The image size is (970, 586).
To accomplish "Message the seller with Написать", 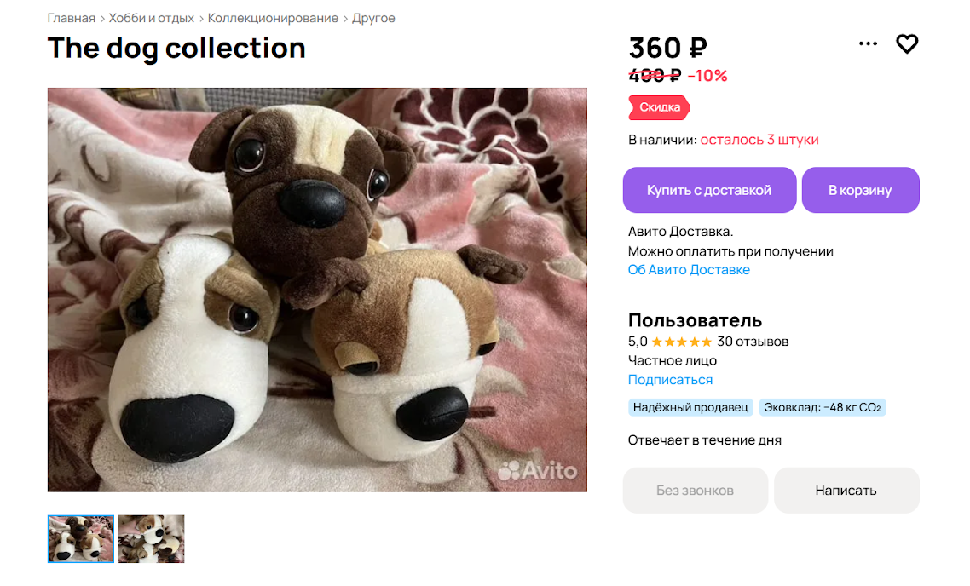I will [x=846, y=490].
